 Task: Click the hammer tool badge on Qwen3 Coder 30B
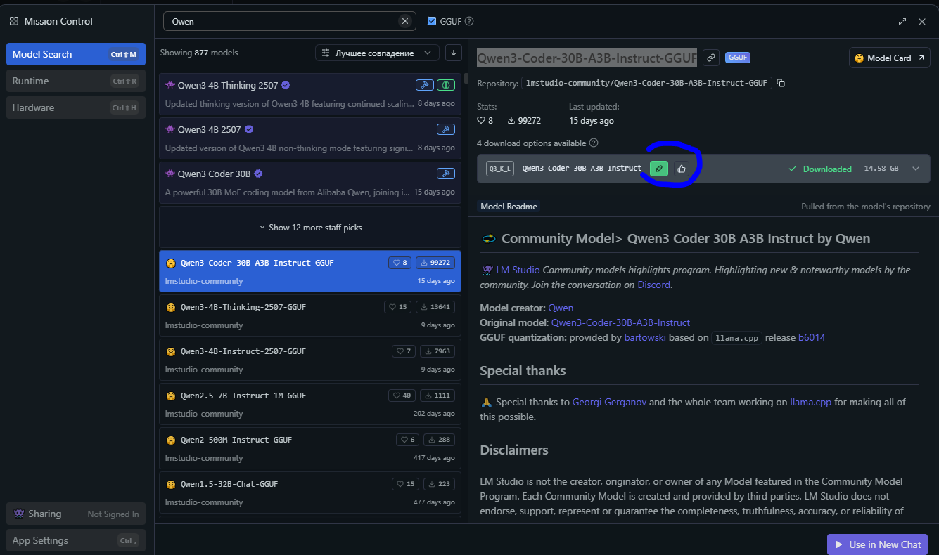point(445,174)
